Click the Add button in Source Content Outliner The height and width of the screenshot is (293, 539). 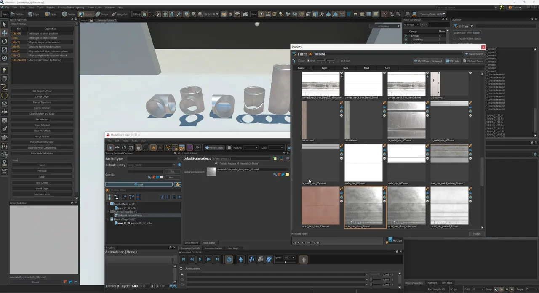click(139, 184)
